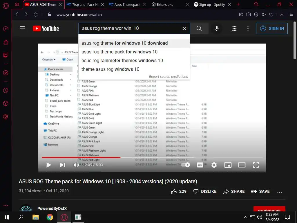Open ad blocker shield icon
Viewport: 297px width, 223px height.
[x=256, y=15]
